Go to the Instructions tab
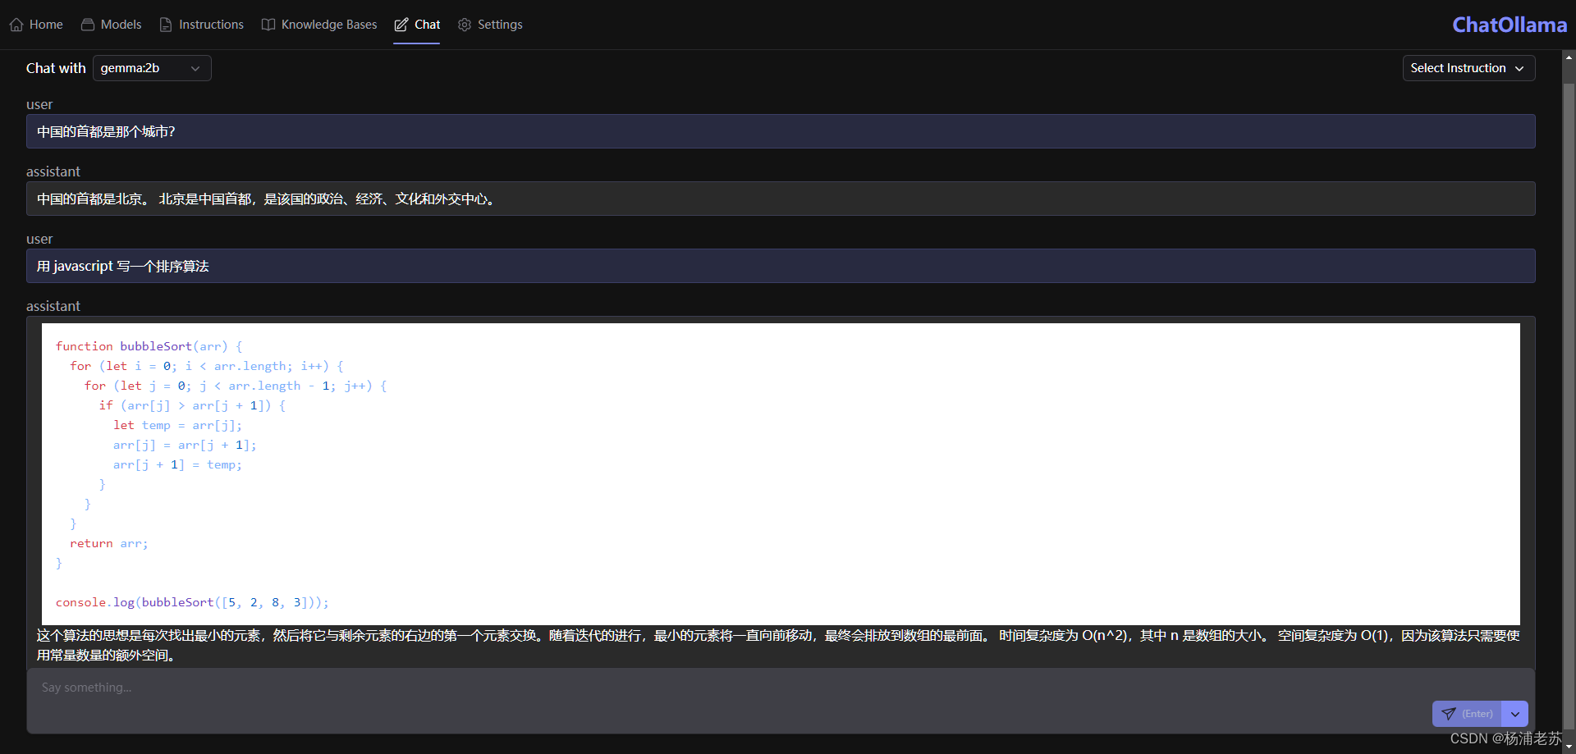This screenshot has height=754, width=1576. click(201, 25)
